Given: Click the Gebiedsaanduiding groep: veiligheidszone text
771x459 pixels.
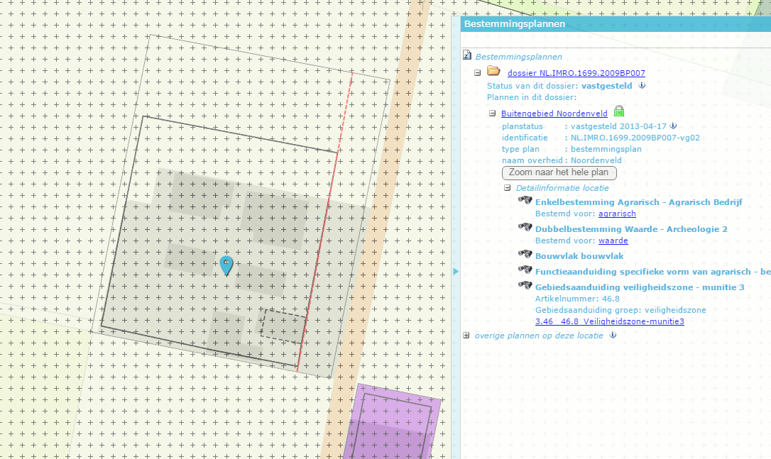Looking at the screenshot, I should pos(620,311).
